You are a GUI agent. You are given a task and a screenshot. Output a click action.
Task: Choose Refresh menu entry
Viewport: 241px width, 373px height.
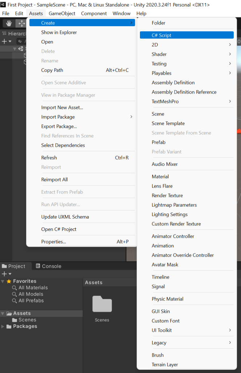(x=82, y=158)
